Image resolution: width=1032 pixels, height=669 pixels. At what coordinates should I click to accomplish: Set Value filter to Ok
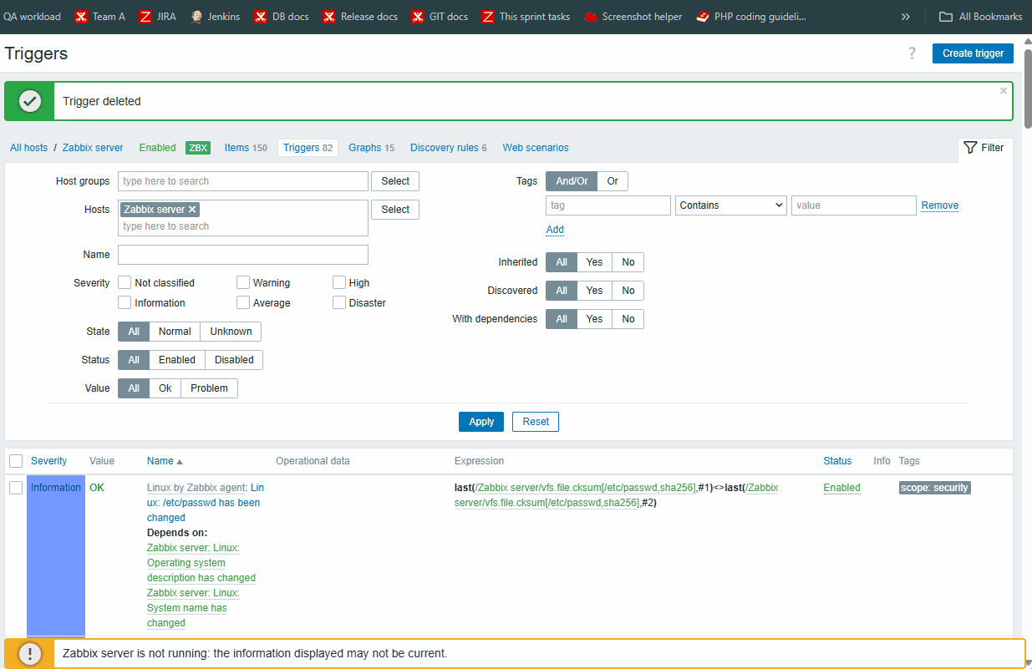[165, 388]
